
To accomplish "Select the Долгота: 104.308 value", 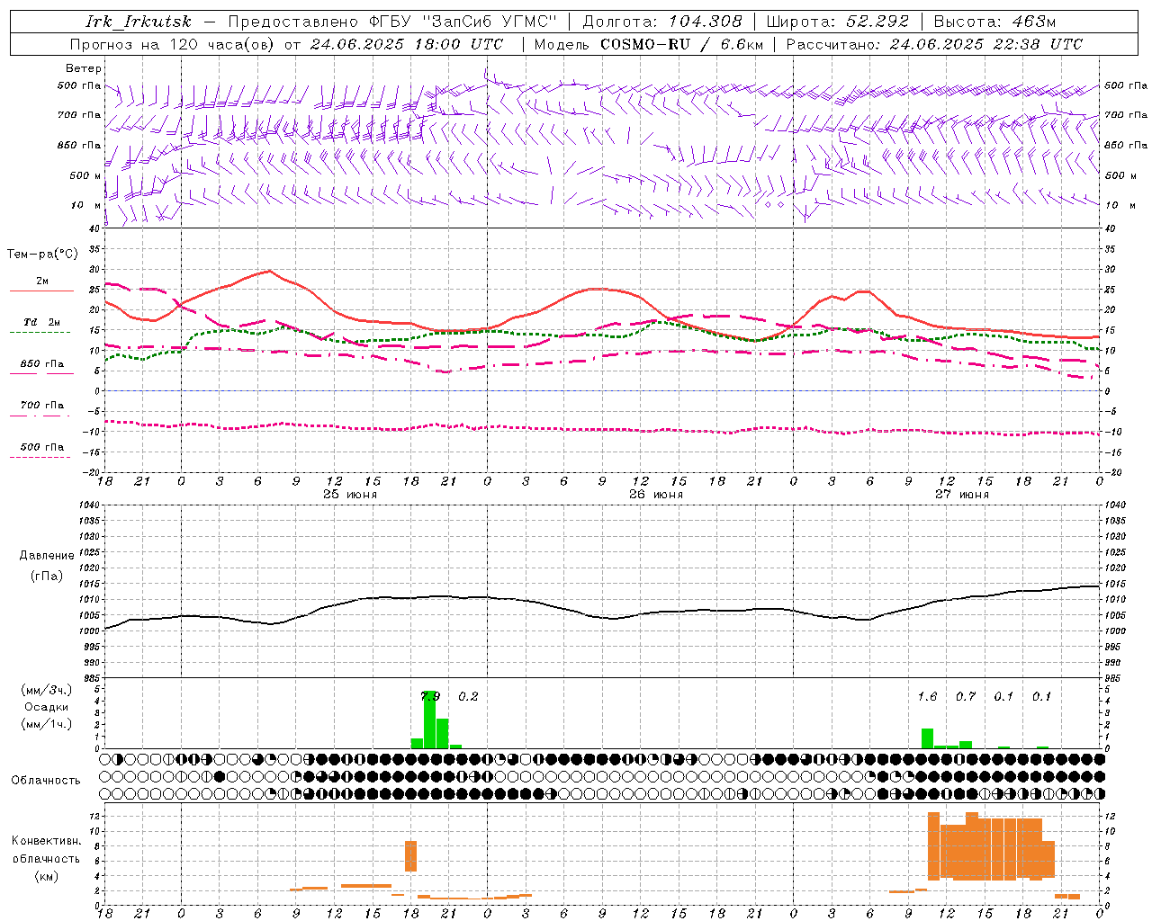I will tap(662, 22).
